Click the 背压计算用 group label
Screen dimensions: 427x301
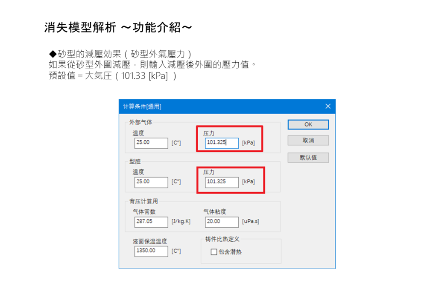point(143,202)
